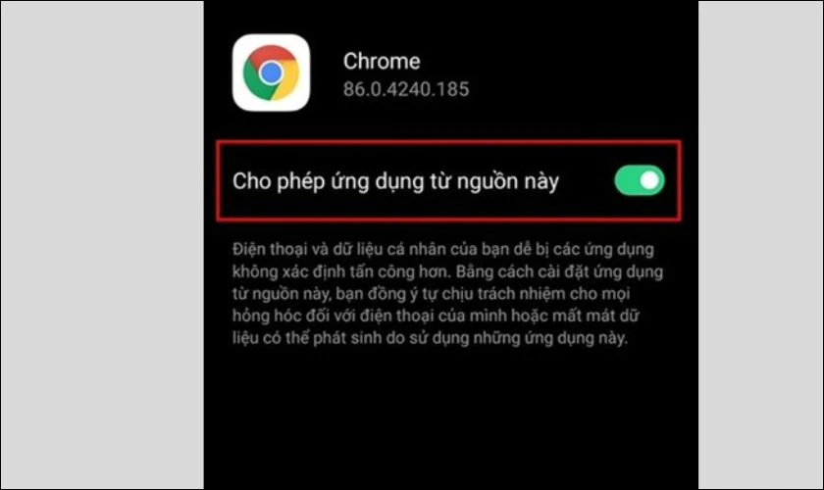The image size is (824, 490).
Task: Click warning line starting 'hỏng hóc đối với'
Action: tap(436, 316)
